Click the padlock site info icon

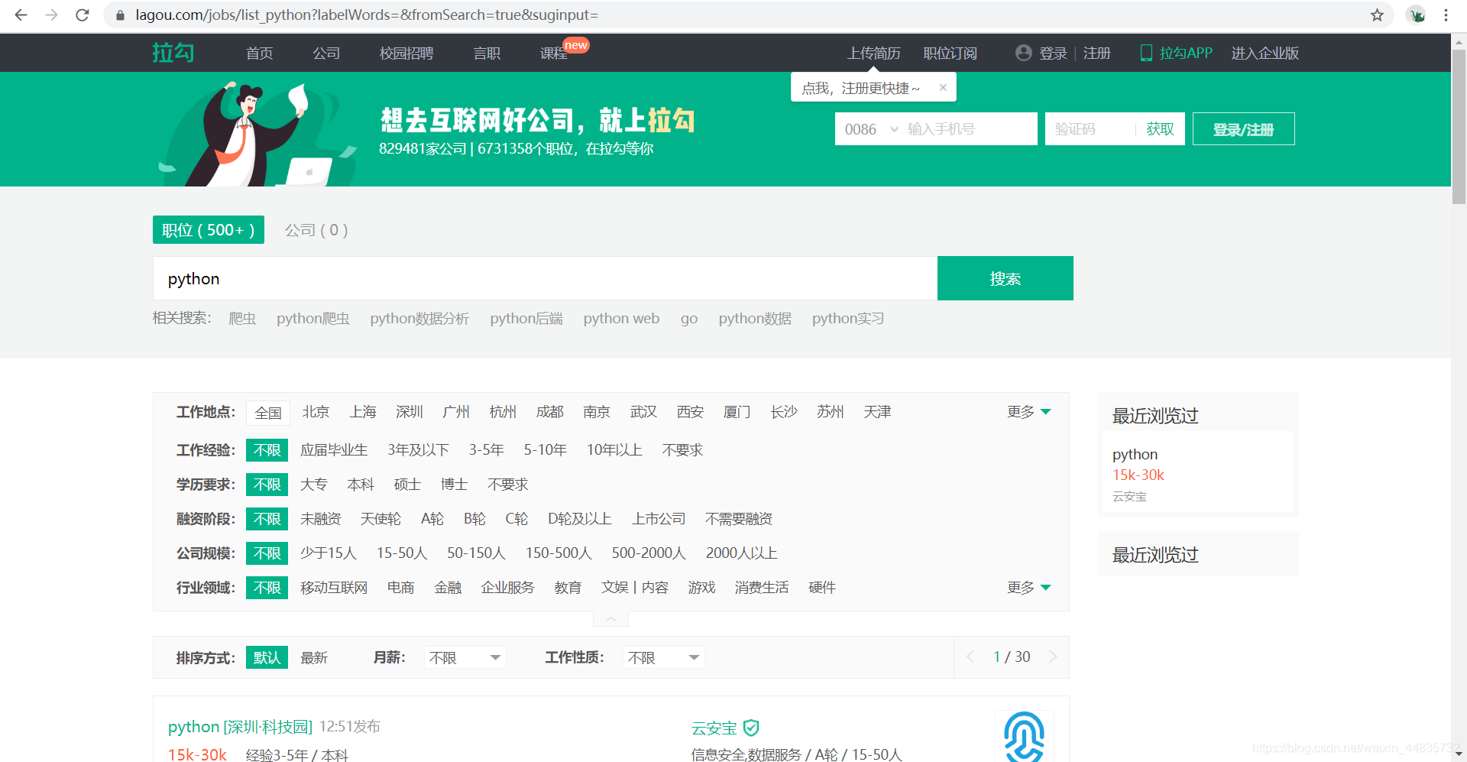click(x=120, y=15)
